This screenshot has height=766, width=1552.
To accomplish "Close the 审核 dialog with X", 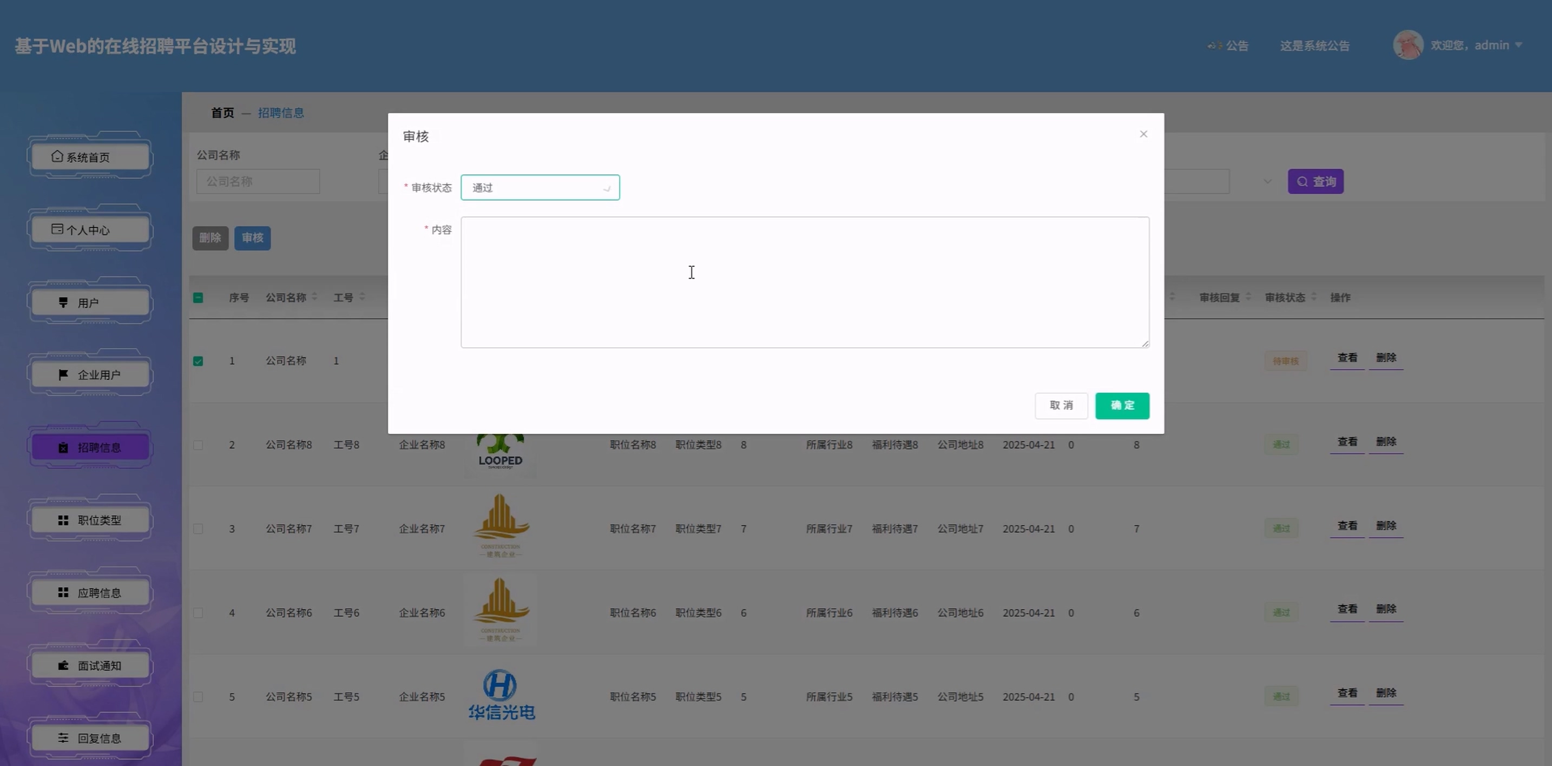I will (x=1143, y=134).
